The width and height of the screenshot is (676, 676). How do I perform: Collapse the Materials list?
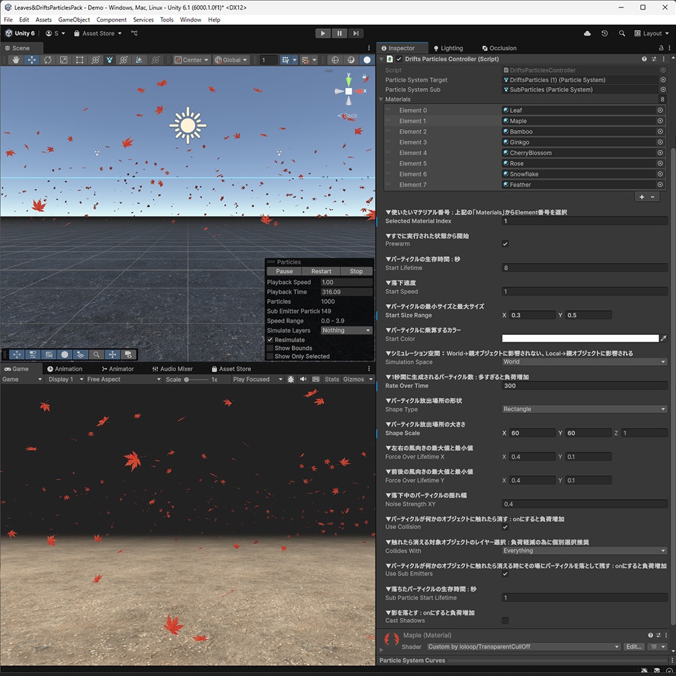[x=381, y=100]
